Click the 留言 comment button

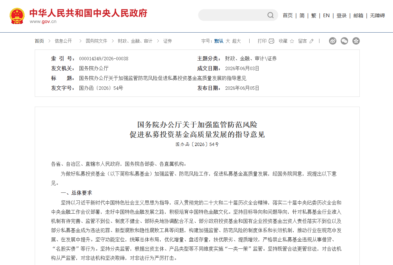click(x=303, y=41)
